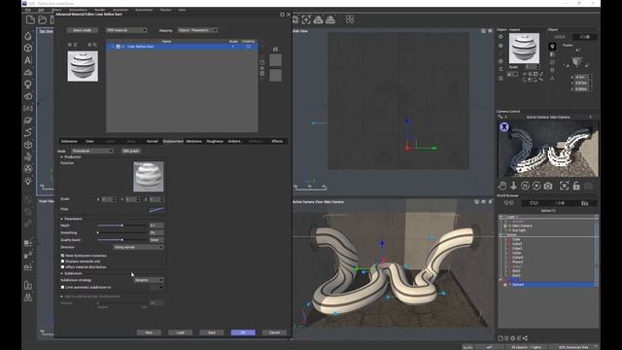
Task: Click the Basic mode button
Action: (x=82, y=30)
